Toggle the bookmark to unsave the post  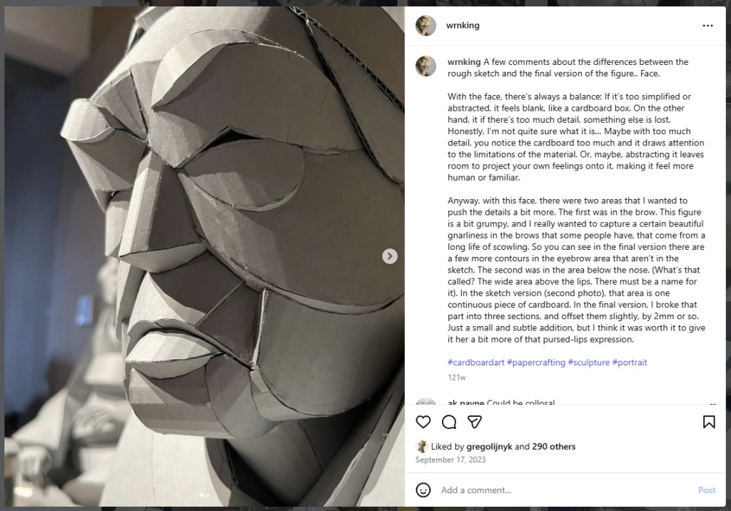point(709,423)
